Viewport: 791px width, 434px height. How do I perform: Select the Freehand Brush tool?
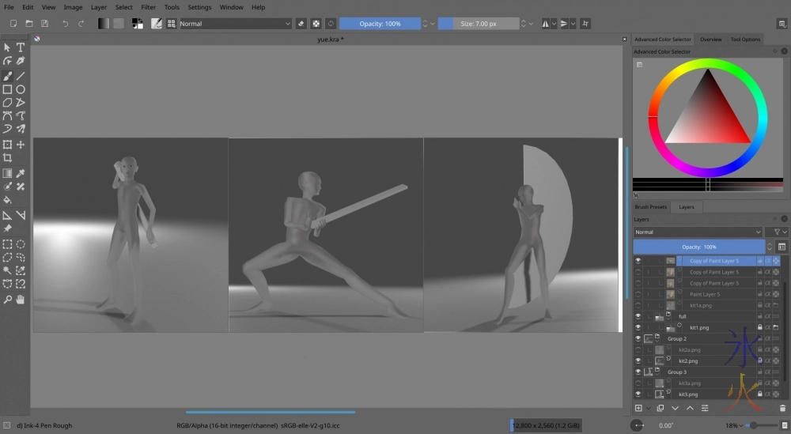pyautogui.click(x=7, y=76)
